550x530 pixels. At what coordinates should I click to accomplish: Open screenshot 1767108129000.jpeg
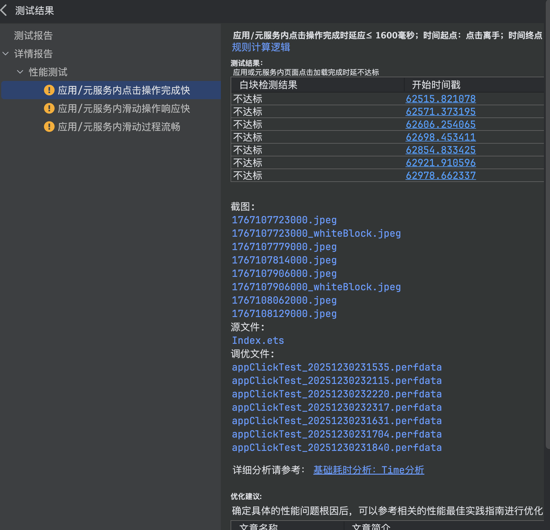click(284, 314)
